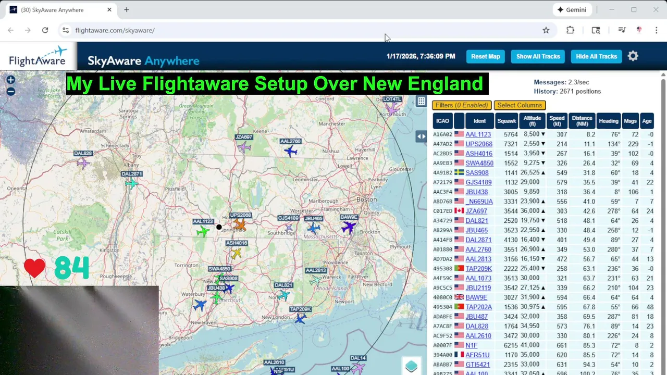The image size is (667, 375).
Task: Select the JBU465 aircraft on the map
Action: coord(313,228)
